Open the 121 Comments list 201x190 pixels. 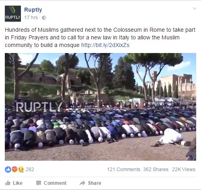pos(123,170)
